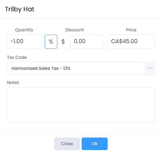The height and width of the screenshot is (154, 162).
Task: Select the Harmonised Sales Tax - 13% text
Action: pos(41,69)
